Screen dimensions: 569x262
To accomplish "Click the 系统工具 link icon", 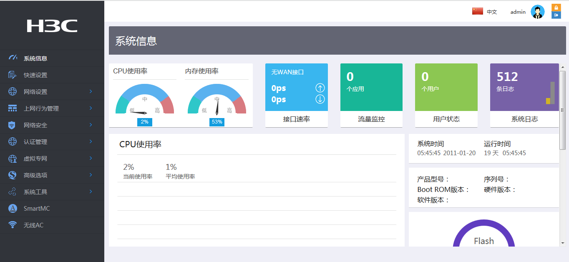I will (13, 191).
